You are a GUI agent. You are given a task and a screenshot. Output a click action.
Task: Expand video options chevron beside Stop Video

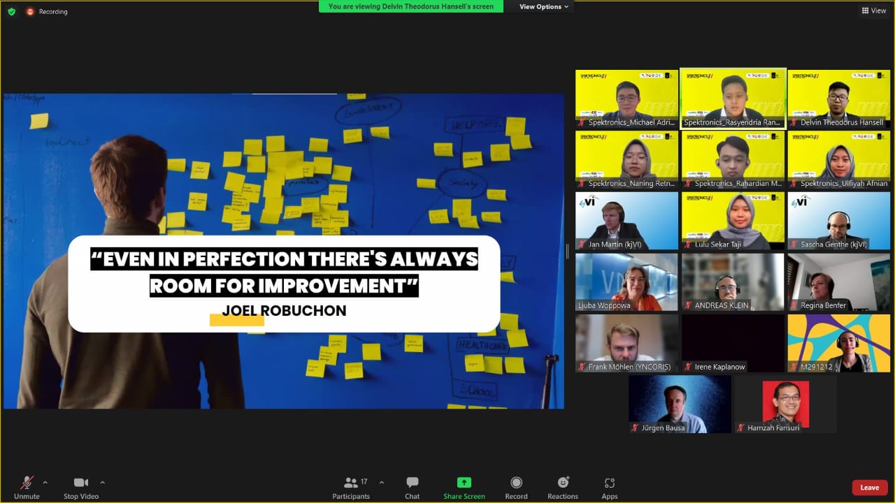(102, 482)
